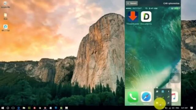Launch Safari from the iPhone dock

click(146, 97)
